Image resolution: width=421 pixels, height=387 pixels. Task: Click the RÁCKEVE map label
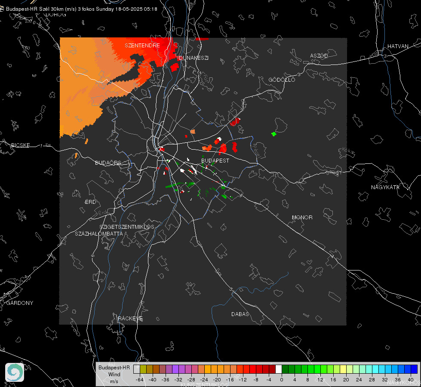(x=130, y=319)
